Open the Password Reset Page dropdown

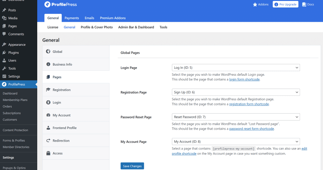pos(236,117)
